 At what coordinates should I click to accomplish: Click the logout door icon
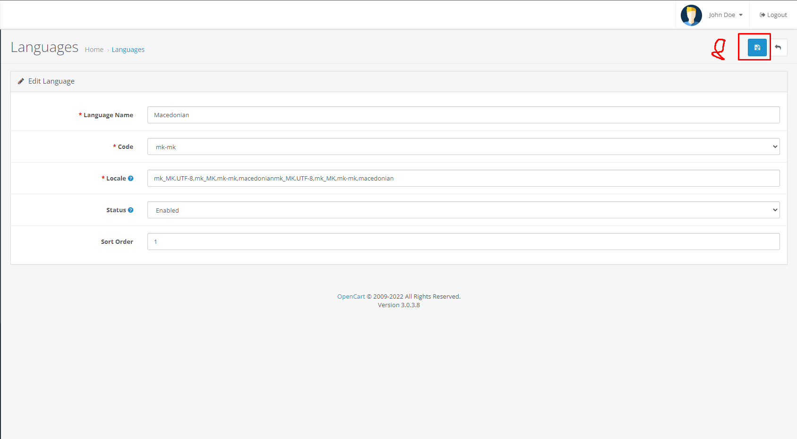click(x=762, y=15)
